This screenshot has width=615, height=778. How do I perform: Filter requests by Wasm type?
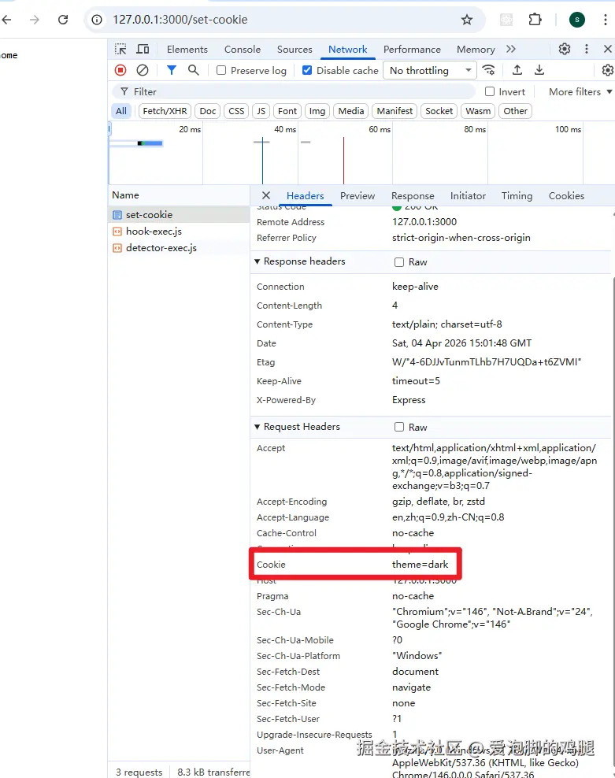(478, 111)
